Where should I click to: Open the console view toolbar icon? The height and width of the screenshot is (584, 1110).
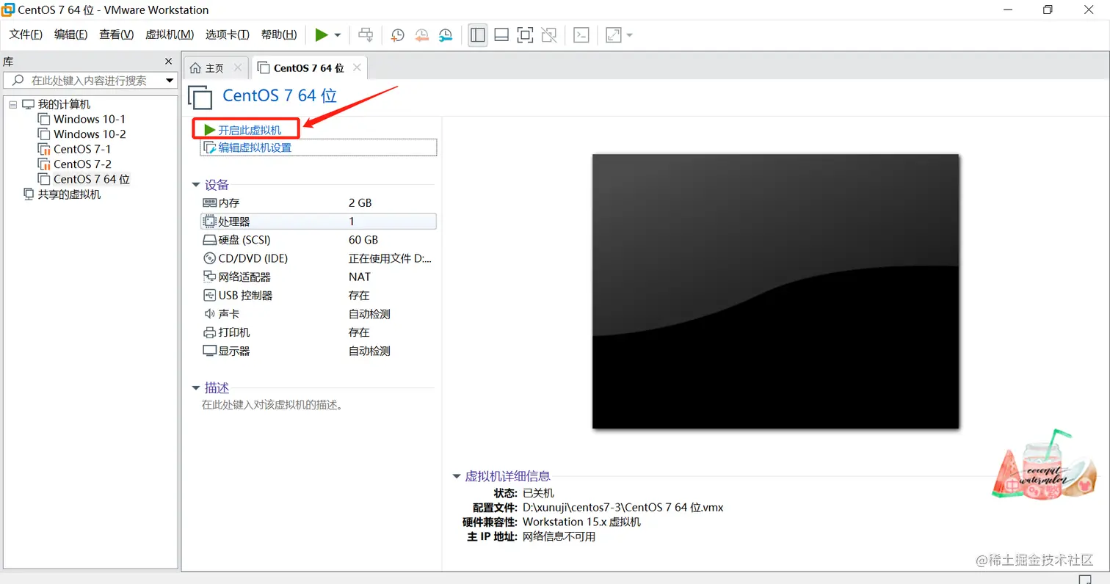click(581, 34)
